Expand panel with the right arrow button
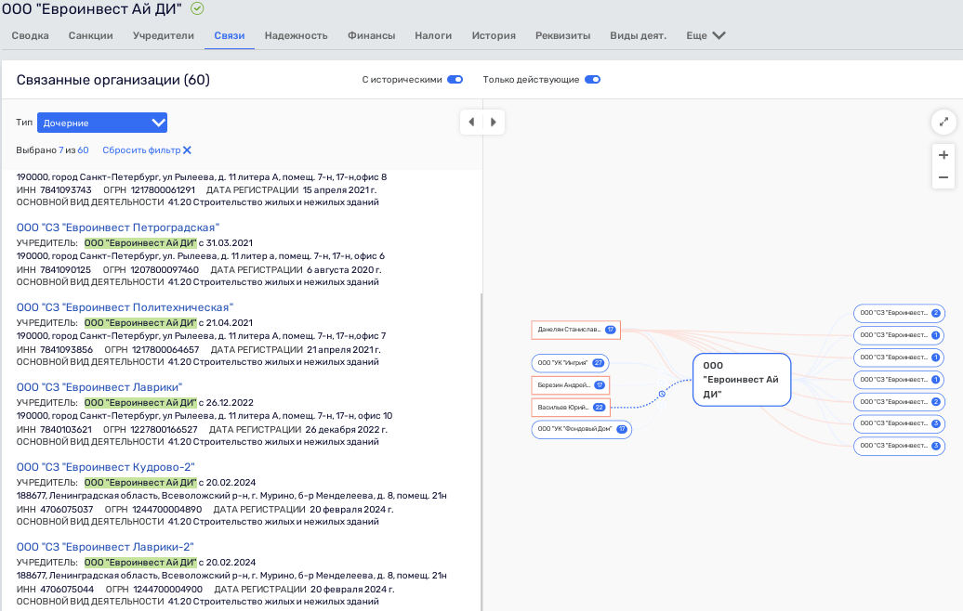Image resolution: width=963 pixels, height=611 pixels. click(494, 122)
